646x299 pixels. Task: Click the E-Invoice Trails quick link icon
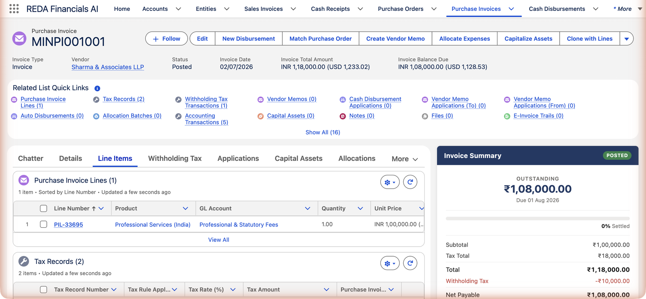[x=507, y=116]
